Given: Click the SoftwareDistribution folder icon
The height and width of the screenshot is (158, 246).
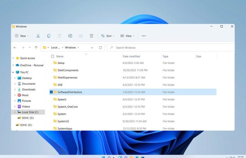Looking at the screenshot, I should (55, 92).
